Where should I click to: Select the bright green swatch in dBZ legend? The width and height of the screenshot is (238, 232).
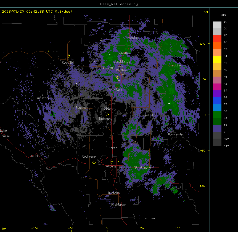click(217, 115)
